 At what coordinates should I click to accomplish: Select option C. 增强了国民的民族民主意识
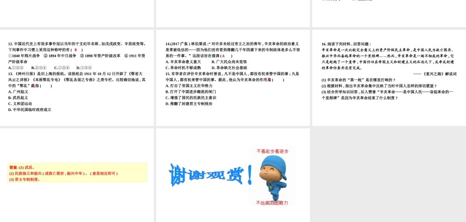tap(191, 97)
